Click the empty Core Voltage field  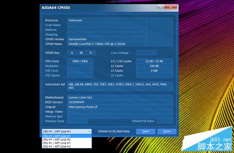(x=146, y=53)
